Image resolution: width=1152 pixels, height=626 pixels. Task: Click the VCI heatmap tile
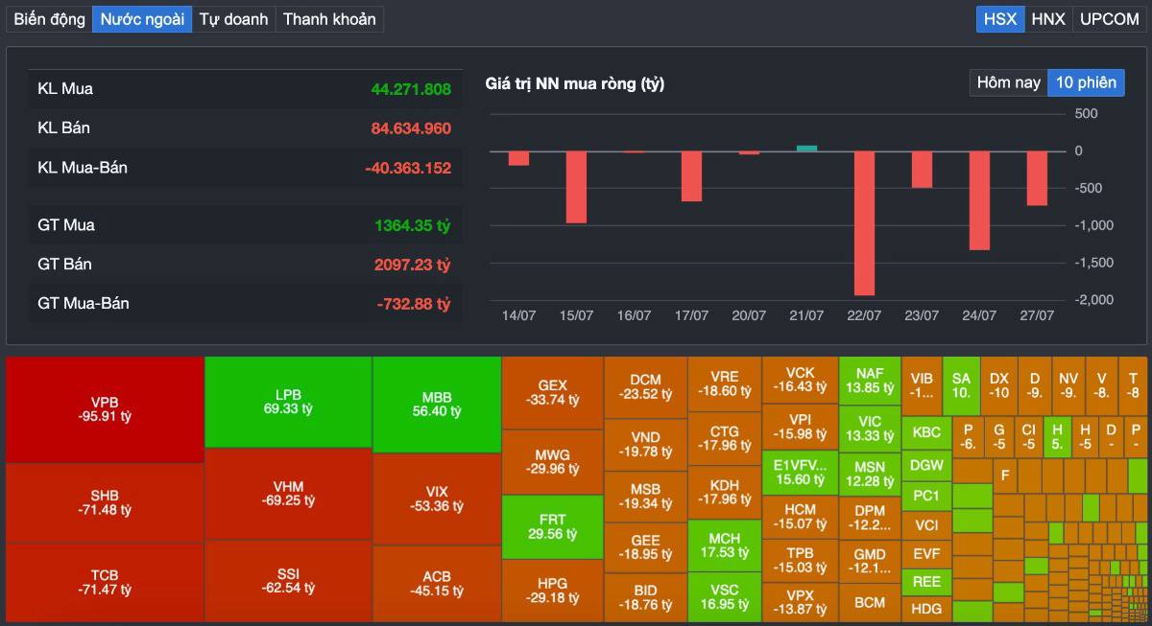tap(926, 525)
